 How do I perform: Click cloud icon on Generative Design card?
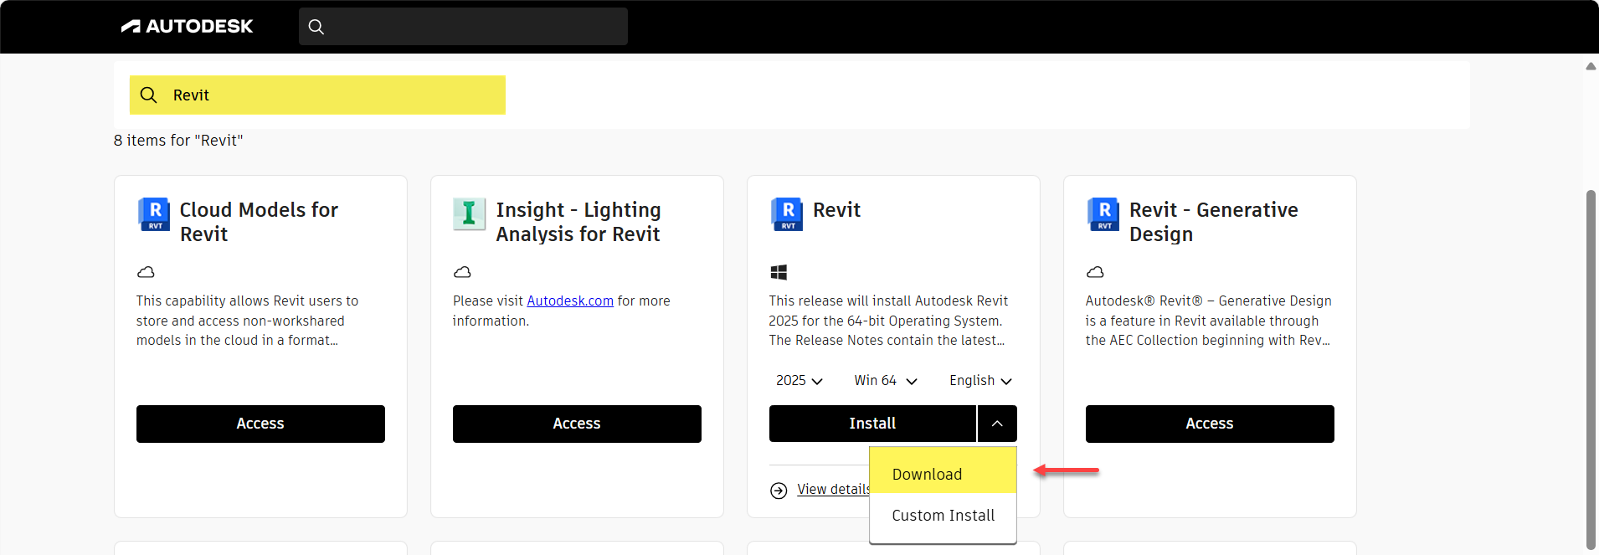1095,272
